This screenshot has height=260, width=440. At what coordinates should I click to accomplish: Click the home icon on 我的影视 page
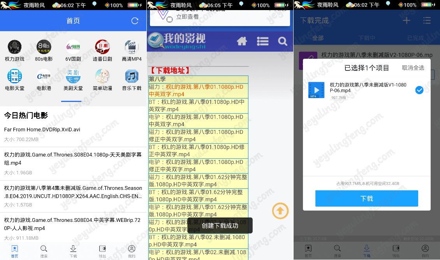coord(242,41)
